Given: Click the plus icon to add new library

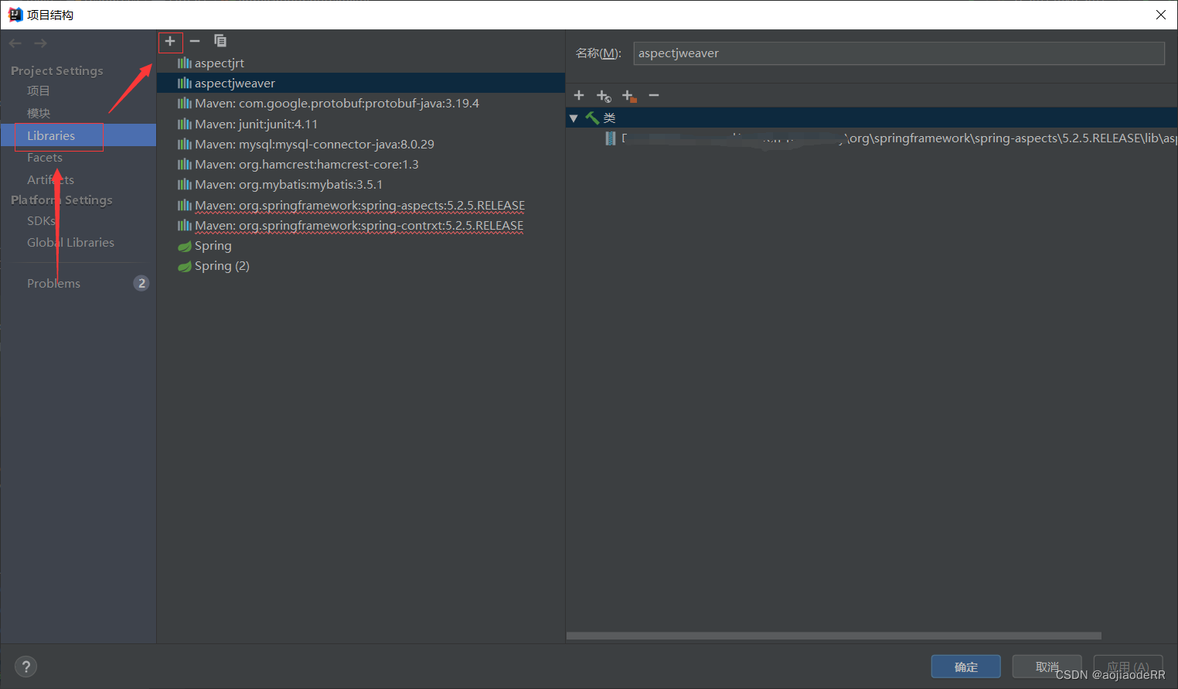Looking at the screenshot, I should coord(170,42).
